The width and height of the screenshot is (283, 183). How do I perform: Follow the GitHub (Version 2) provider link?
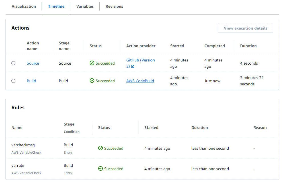[140, 60]
